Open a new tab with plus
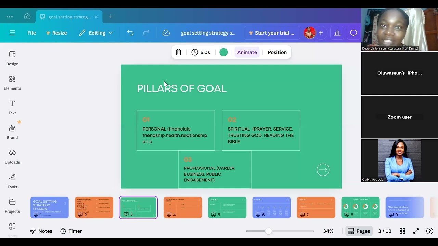The width and height of the screenshot is (438, 246). click(111, 16)
